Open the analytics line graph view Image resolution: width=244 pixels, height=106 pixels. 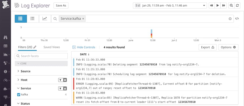(x=45, y=19)
